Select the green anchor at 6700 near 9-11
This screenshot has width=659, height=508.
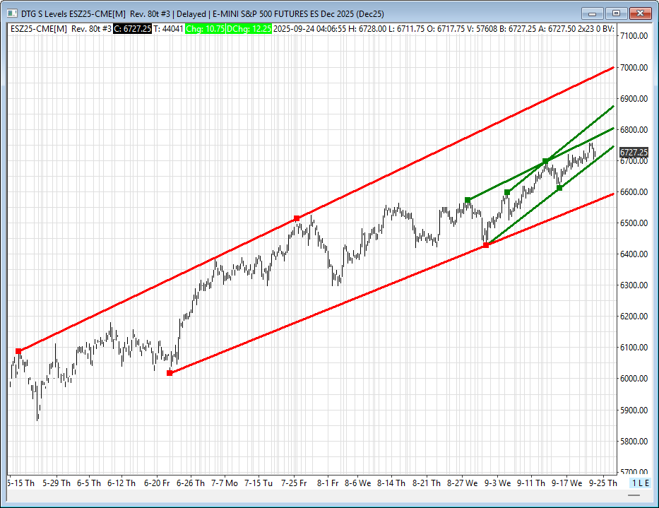[x=545, y=161]
